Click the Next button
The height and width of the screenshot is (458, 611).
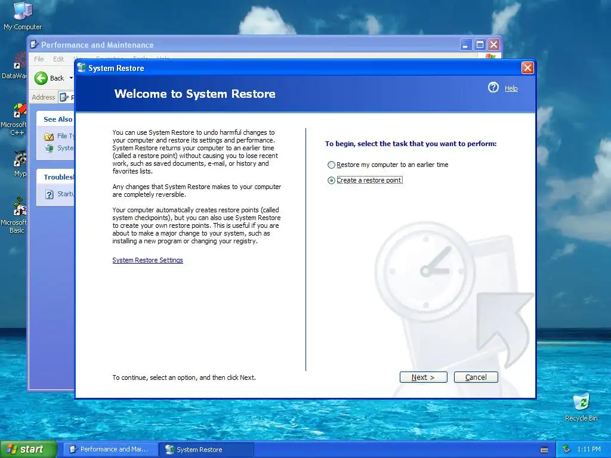pyautogui.click(x=423, y=377)
